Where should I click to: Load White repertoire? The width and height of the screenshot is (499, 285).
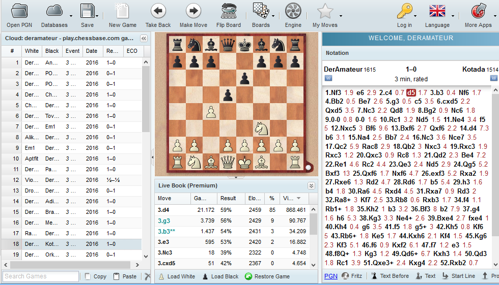177,276
